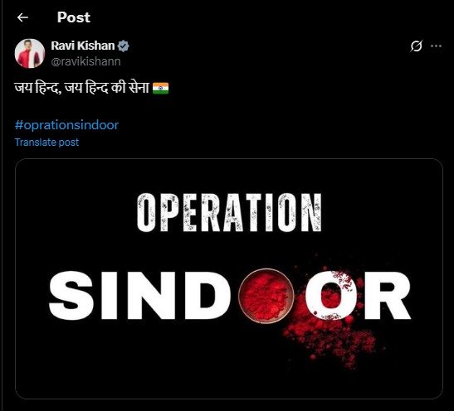This screenshot has height=411, width=454.
Task: Click the letter S of SINDOOR
Action: click(x=71, y=295)
